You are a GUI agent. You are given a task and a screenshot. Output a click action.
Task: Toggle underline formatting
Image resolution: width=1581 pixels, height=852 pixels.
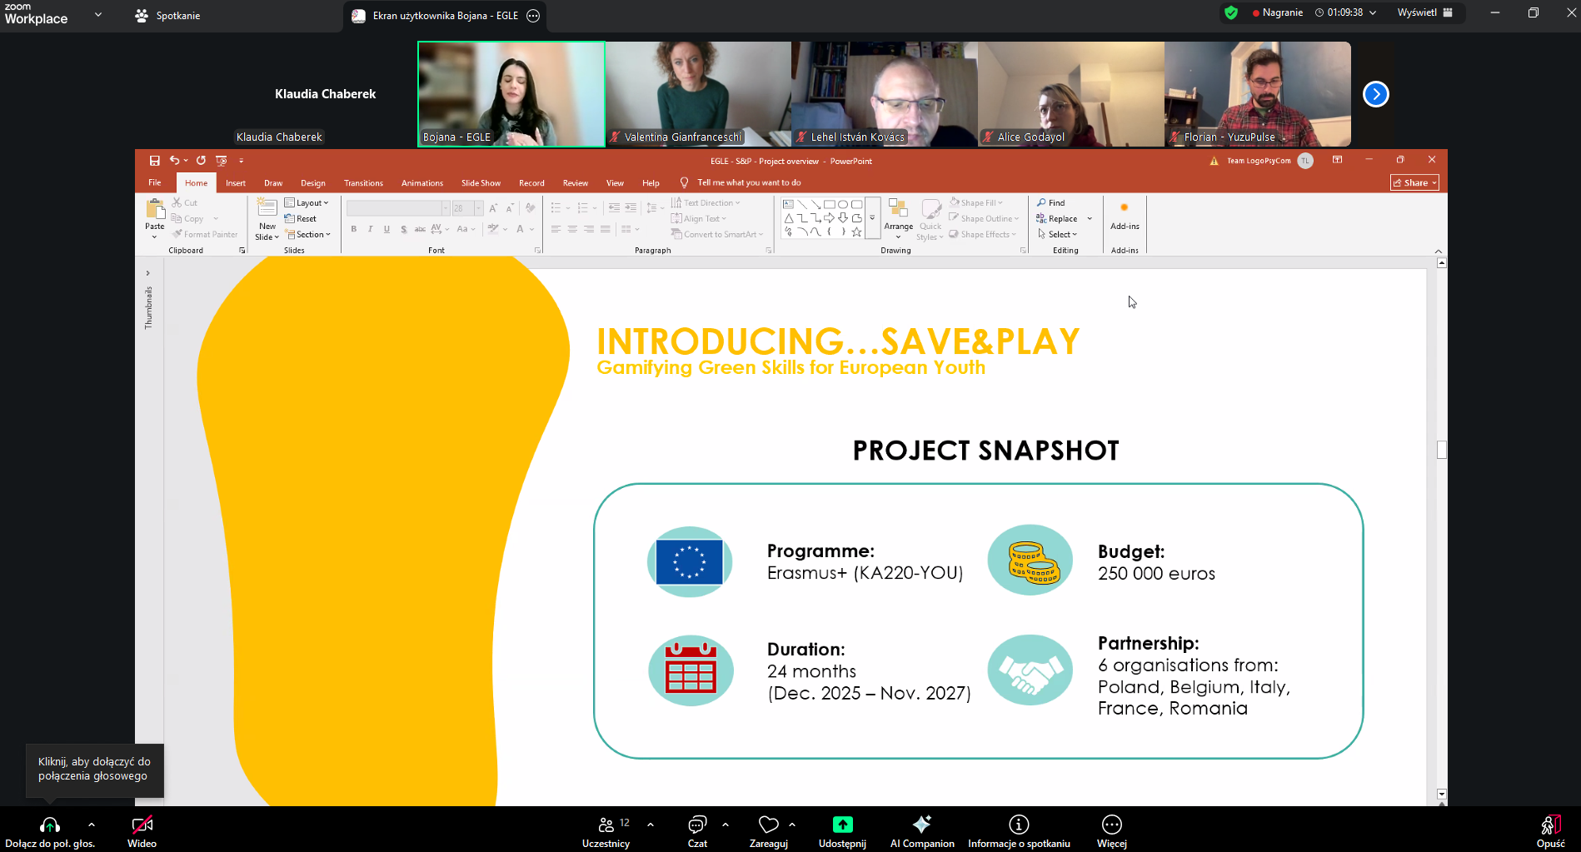point(387,230)
